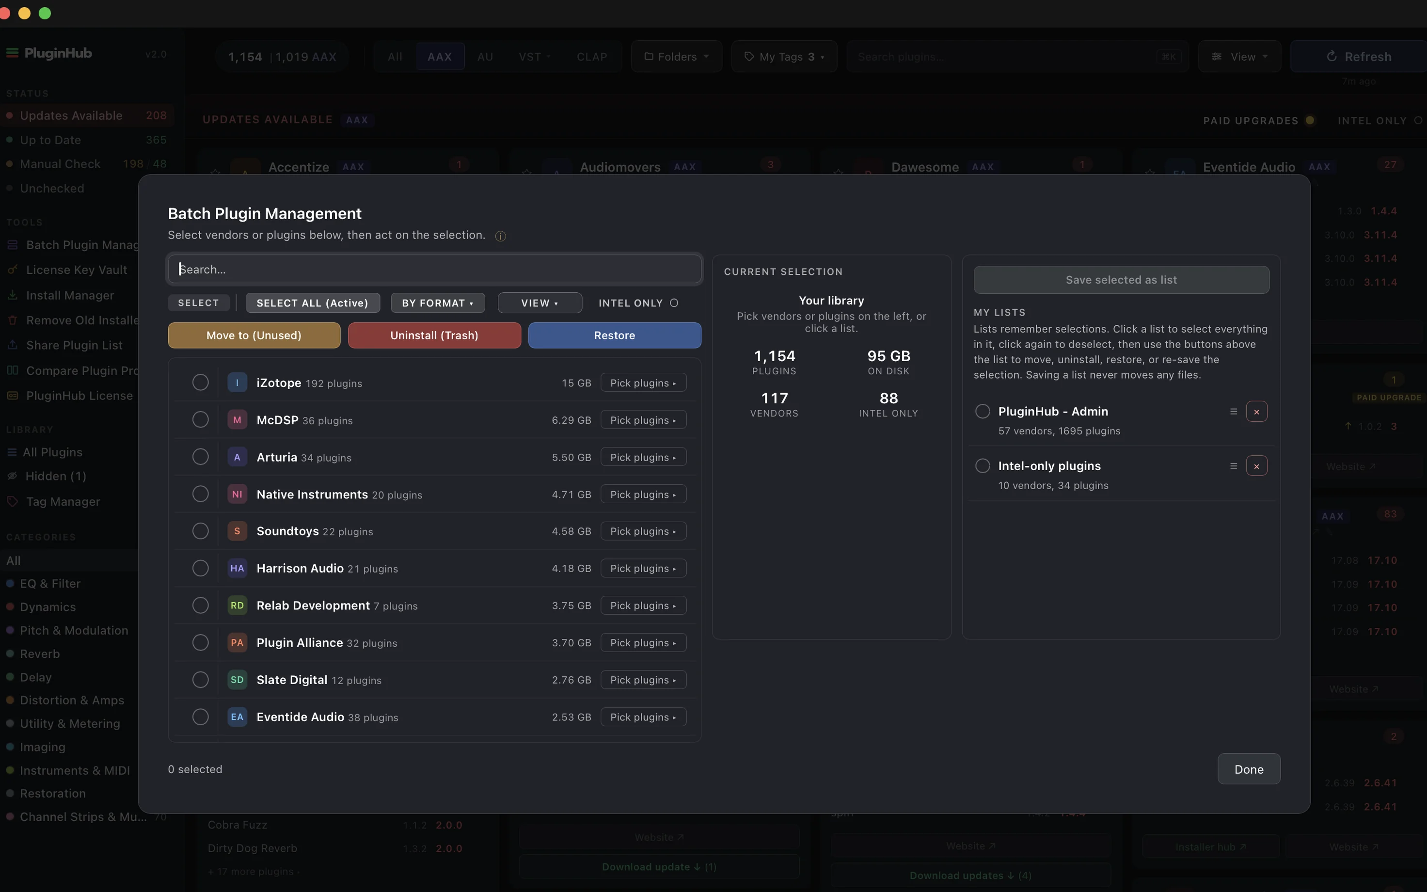This screenshot has width=1427, height=892.
Task: Delete the Intel-only plugins list
Action: click(x=1256, y=466)
